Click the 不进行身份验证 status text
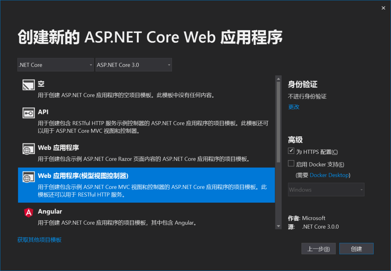This screenshot has width=391, height=271. click(307, 97)
